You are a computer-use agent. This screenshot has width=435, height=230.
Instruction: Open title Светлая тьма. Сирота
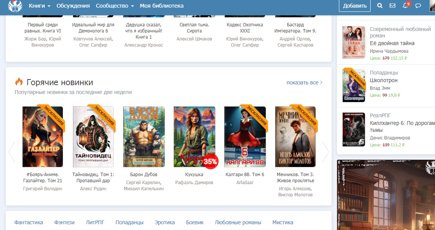194,28
